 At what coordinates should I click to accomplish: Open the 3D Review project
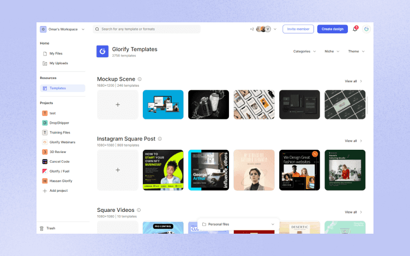[58, 152]
